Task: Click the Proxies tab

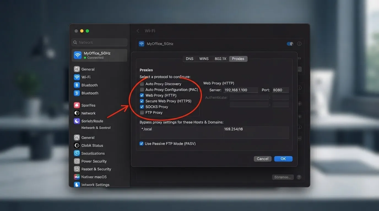Action: [x=238, y=59]
